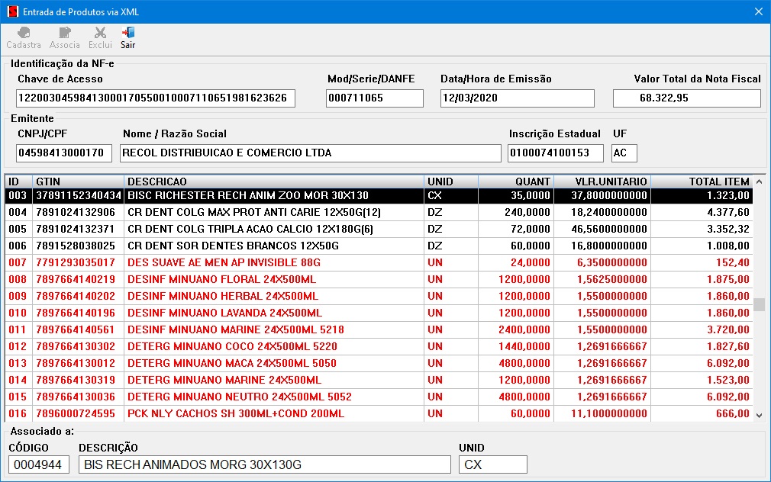Click the DESCRICAO column header
Image resolution: width=771 pixels, height=482 pixels.
point(273,182)
